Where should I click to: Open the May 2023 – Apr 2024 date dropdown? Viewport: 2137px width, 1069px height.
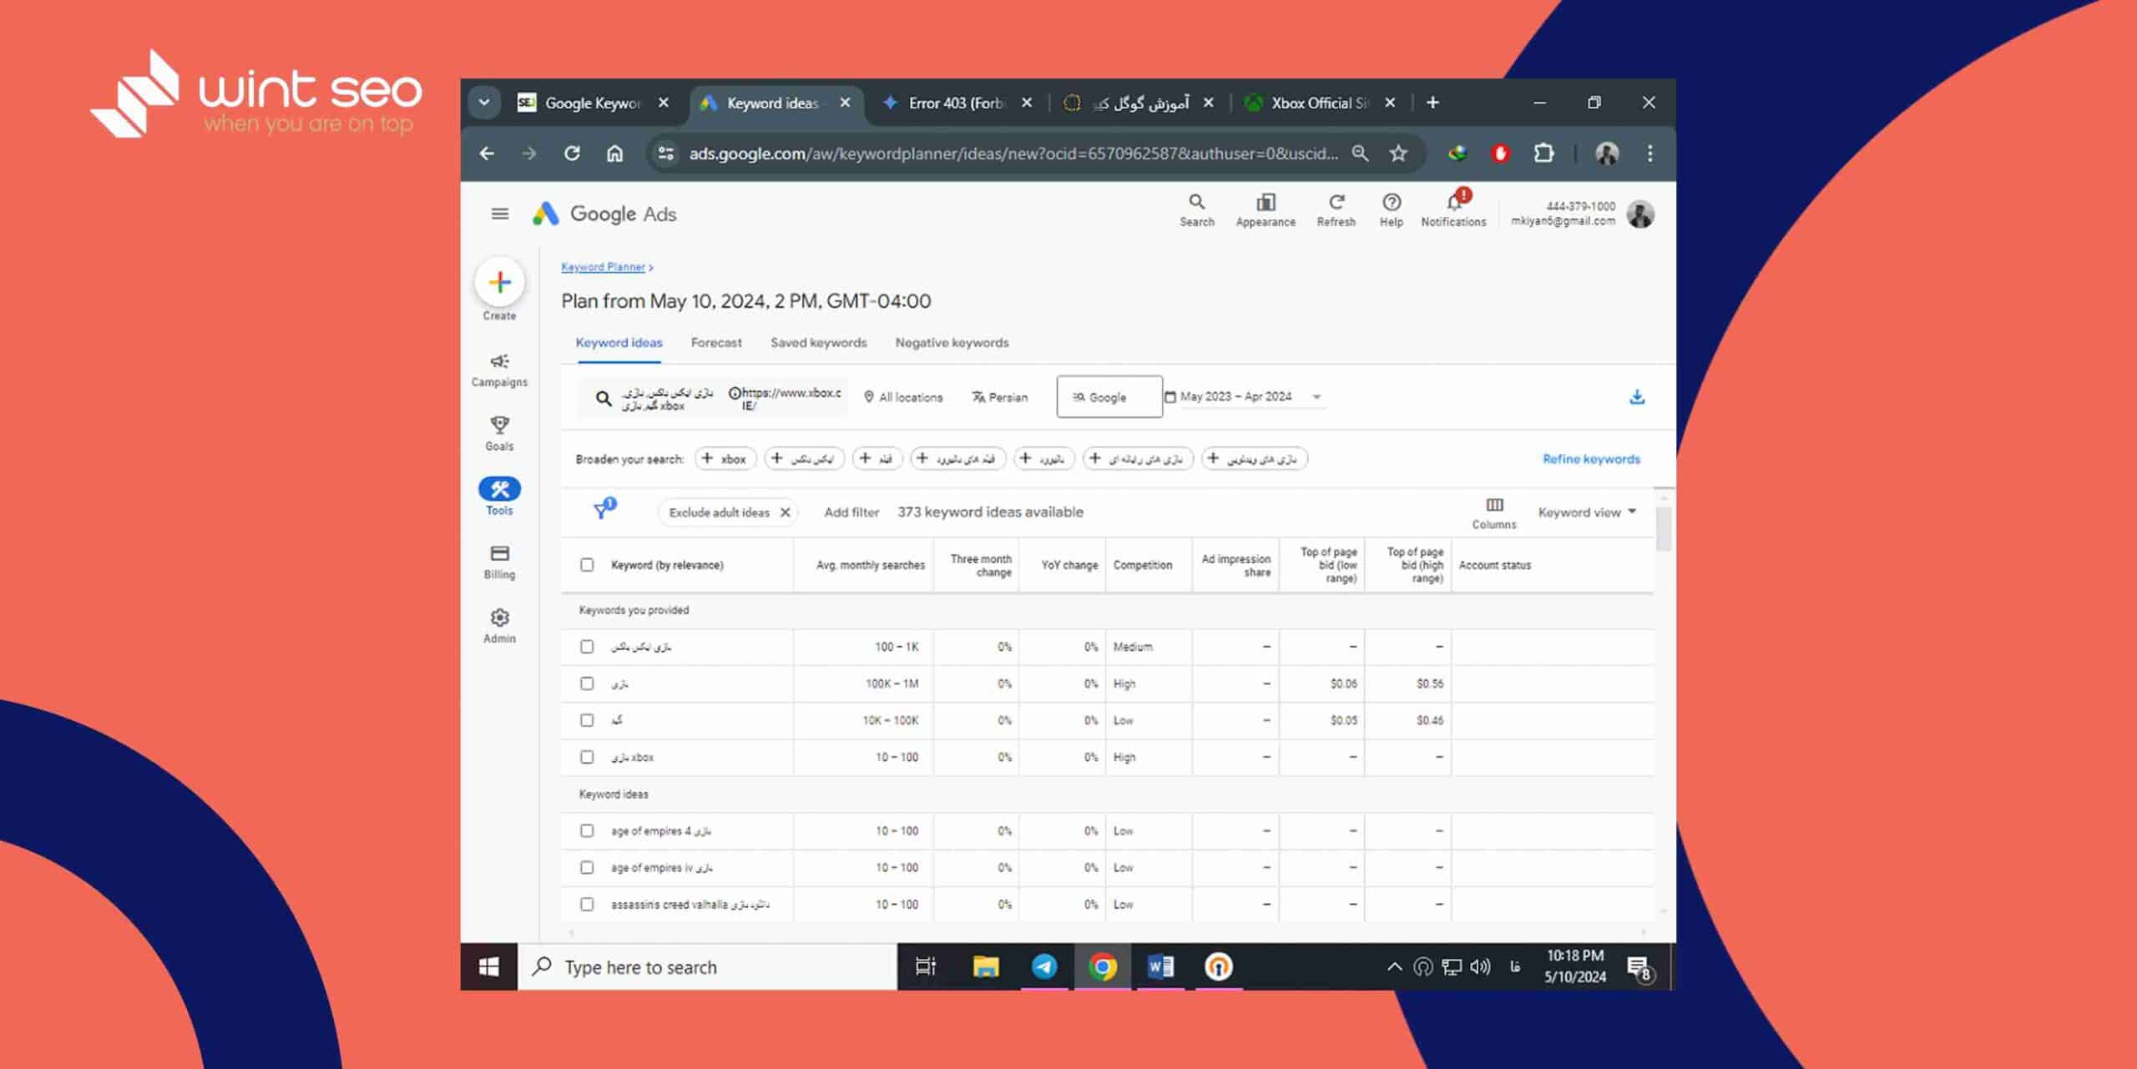(1243, 396)
